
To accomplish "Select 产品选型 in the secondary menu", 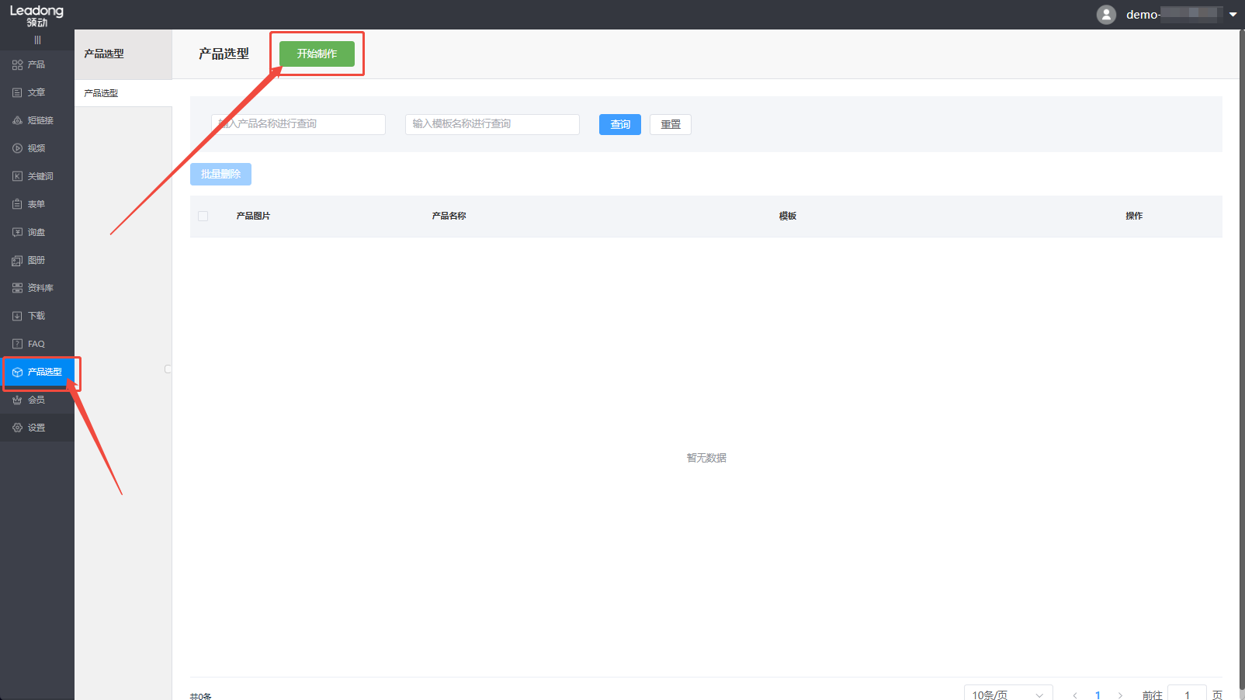I will pyautogui.click(x=102, y=93).
